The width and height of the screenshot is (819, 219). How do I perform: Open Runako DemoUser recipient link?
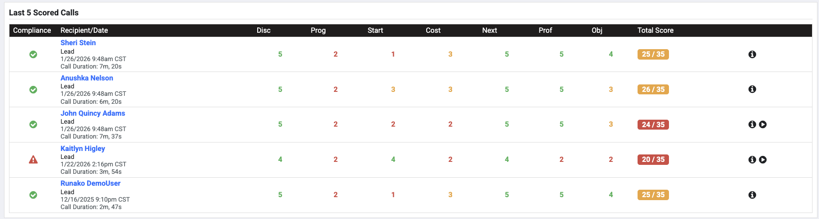tap(91, 183)
